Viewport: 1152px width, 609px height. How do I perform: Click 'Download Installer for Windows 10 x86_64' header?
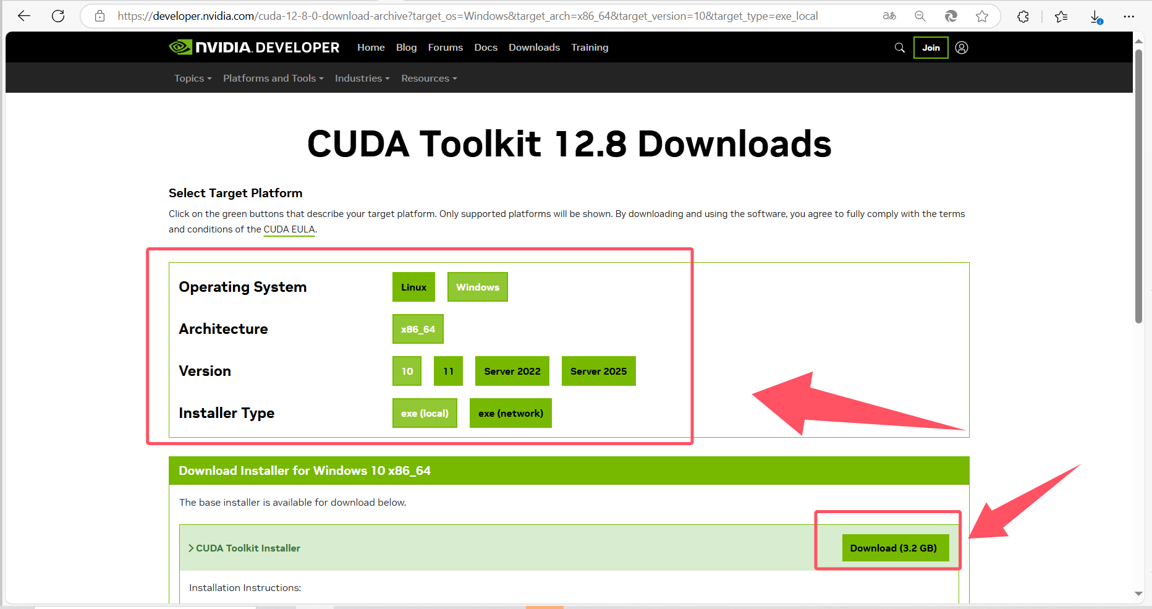click(x=305, y=471)
